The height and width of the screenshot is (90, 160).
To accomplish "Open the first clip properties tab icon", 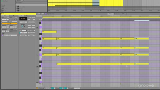I will [5, 15].
